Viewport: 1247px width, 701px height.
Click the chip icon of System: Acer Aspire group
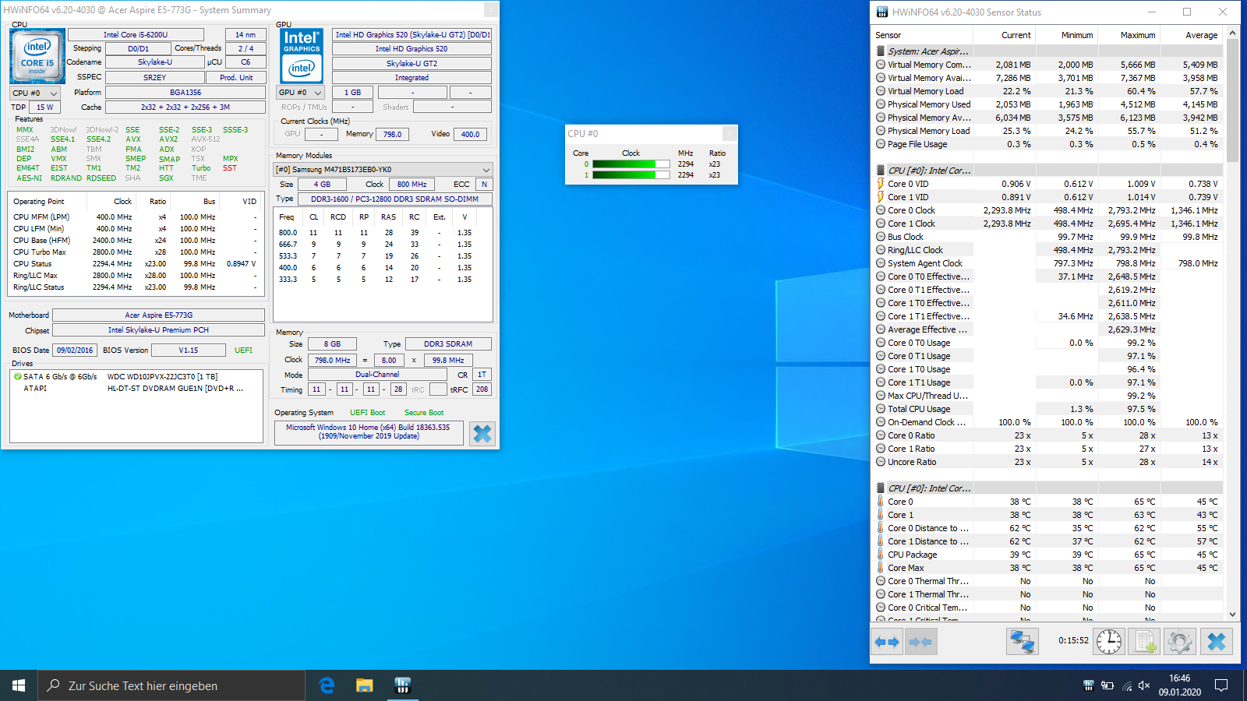tap(881, 51)
